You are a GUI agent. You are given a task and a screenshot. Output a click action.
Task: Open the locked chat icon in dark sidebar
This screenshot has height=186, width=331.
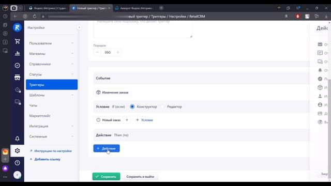(x=18, y=102)
